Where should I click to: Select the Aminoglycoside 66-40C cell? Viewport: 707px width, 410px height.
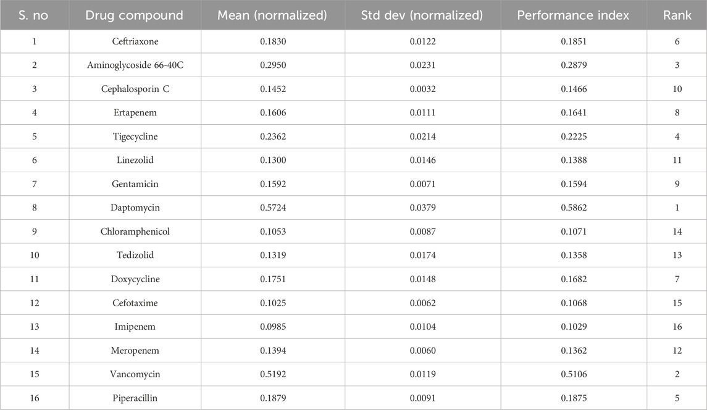pyautogui.click(x=135, y=65)
